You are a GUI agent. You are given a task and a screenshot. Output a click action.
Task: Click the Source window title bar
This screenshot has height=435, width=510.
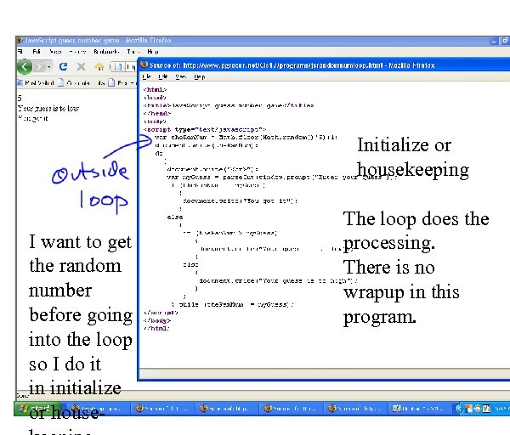[324, 65]
